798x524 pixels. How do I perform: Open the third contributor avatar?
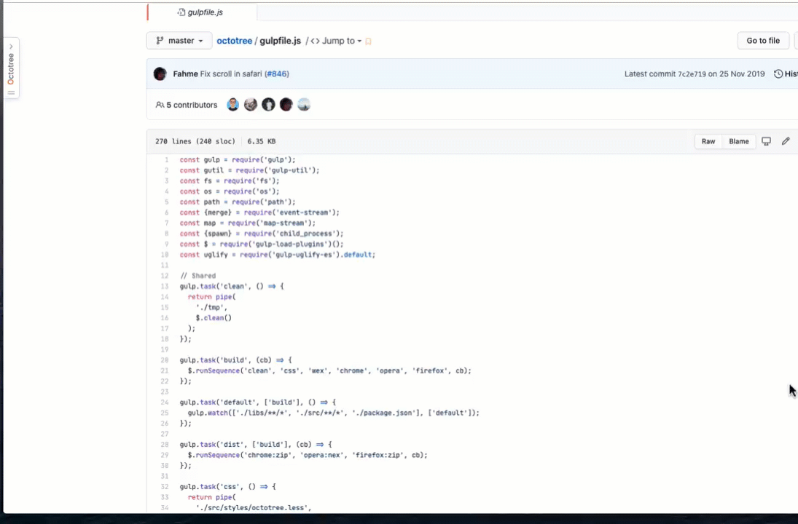point(268,105)
